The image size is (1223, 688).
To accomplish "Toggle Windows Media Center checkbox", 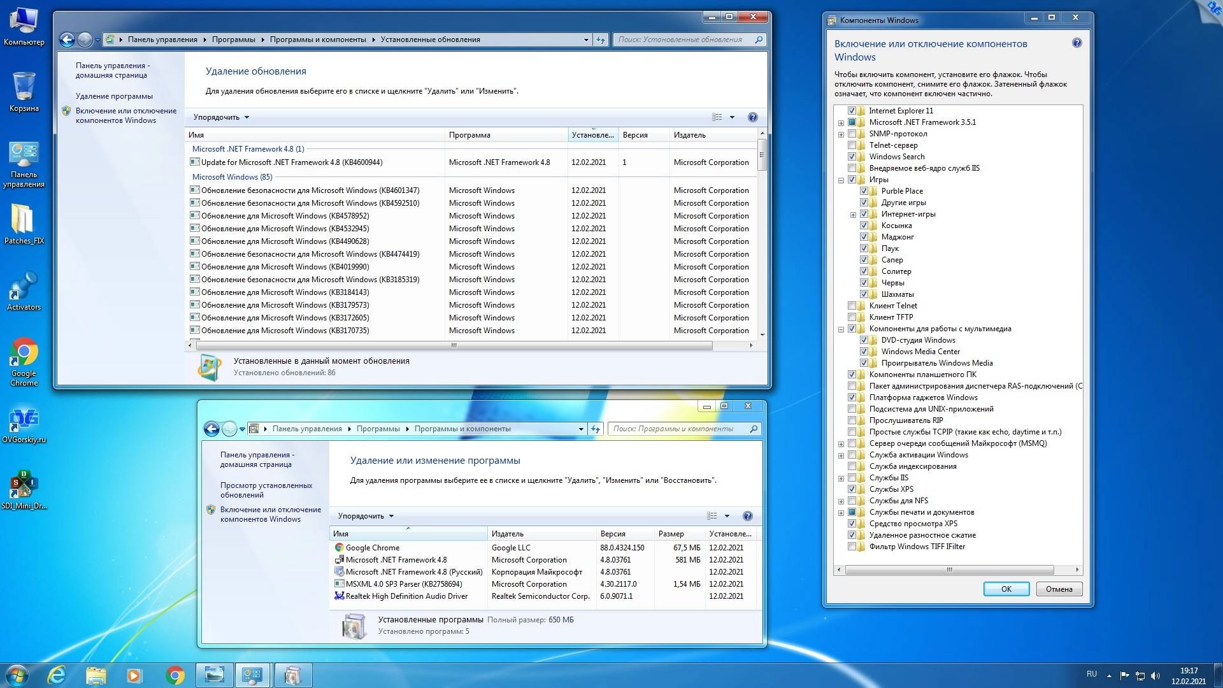I will coord(864,352).
